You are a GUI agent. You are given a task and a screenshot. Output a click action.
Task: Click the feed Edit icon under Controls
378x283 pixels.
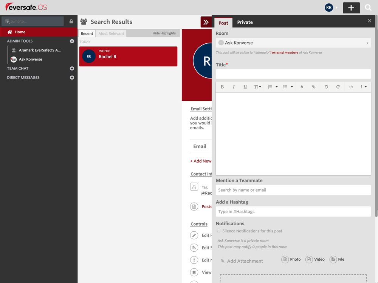tap(194, 248)
